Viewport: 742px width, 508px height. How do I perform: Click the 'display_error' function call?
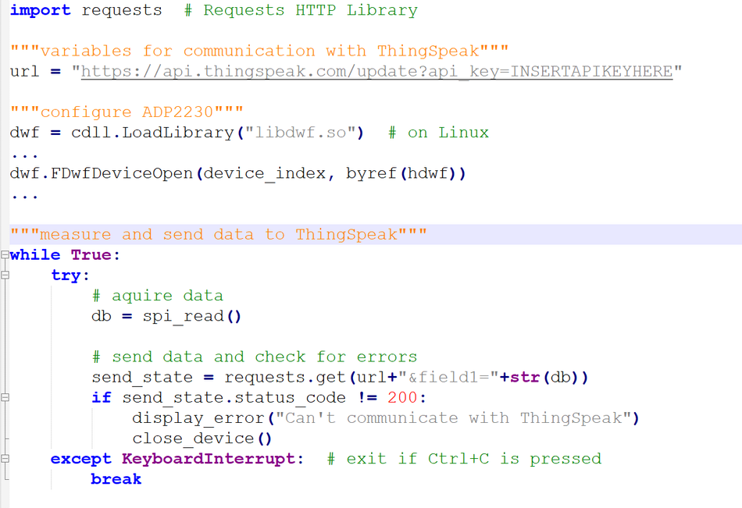(x=198, y=418)
